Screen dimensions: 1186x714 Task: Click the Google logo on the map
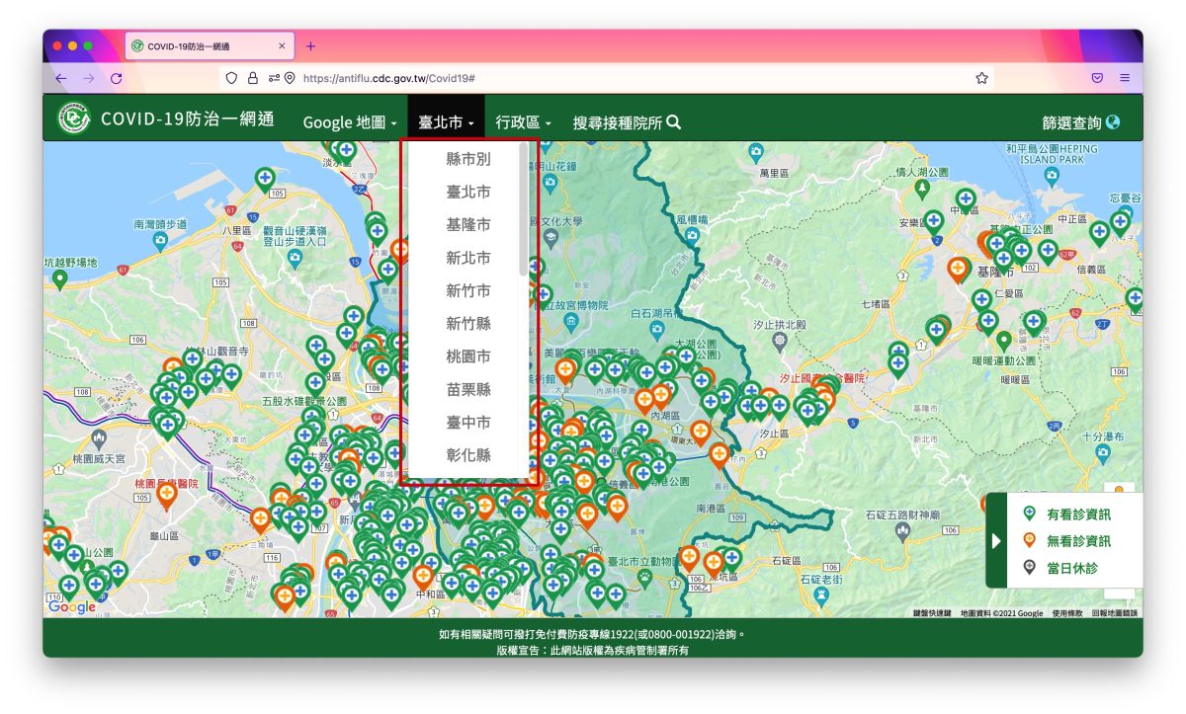coord(72,607)
